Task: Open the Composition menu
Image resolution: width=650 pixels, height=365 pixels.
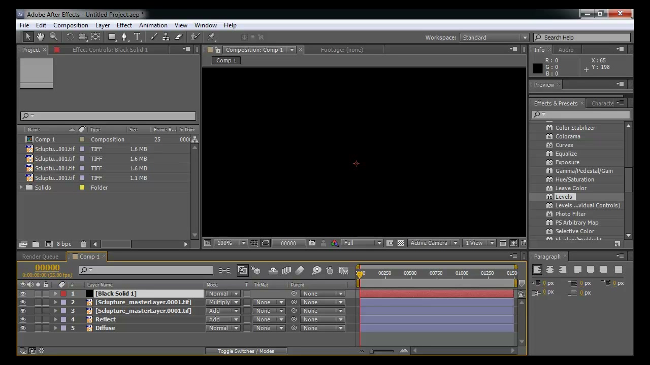Action: tap(71, 25)
